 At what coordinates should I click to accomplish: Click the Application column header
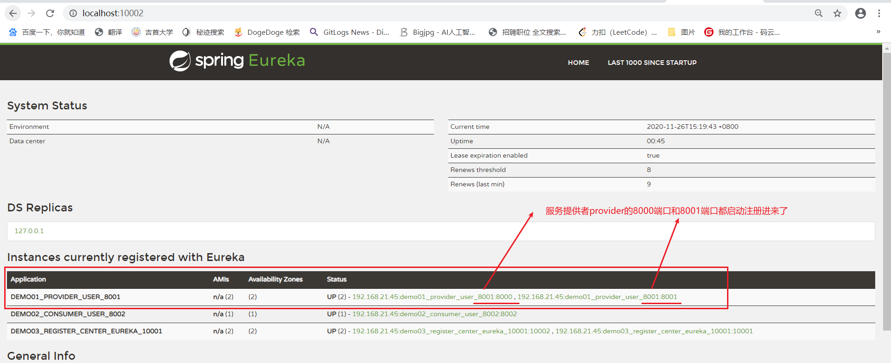[28, 279]
